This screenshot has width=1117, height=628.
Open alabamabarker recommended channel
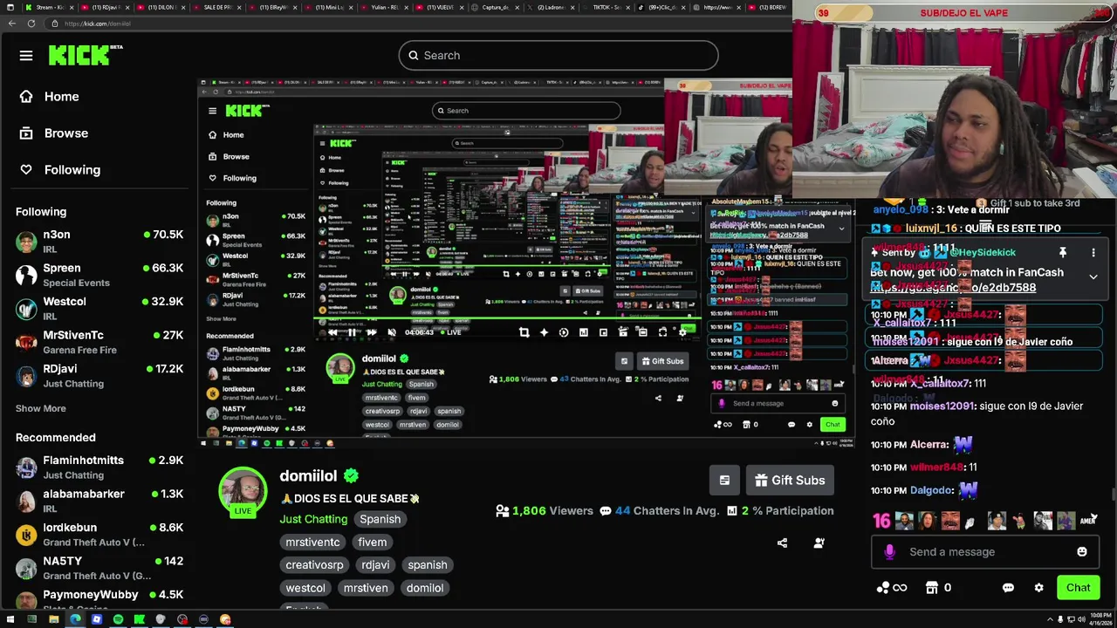pyautogui.click(x=99, y=501)
